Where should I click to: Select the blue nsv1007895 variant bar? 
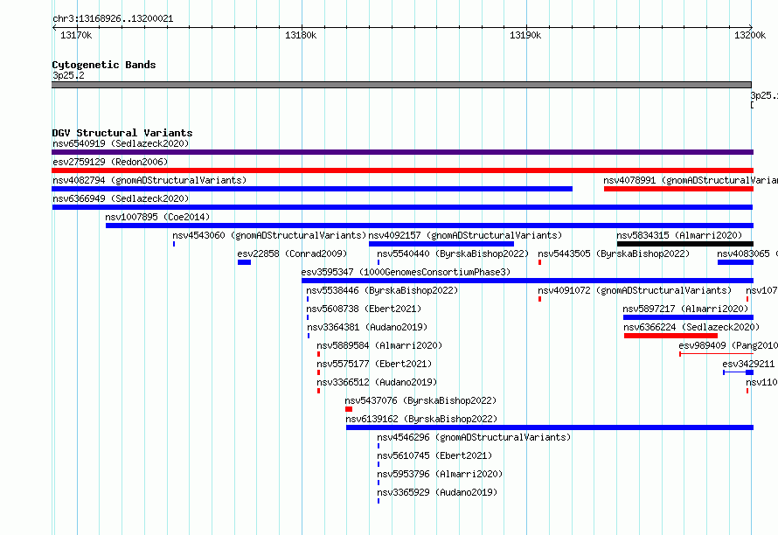point(430,226)
